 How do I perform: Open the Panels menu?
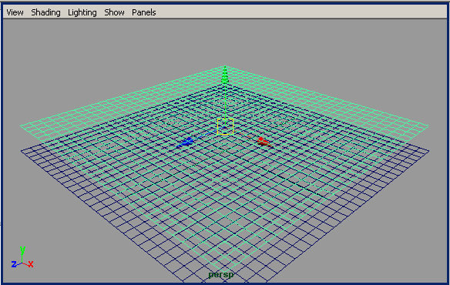144,12
